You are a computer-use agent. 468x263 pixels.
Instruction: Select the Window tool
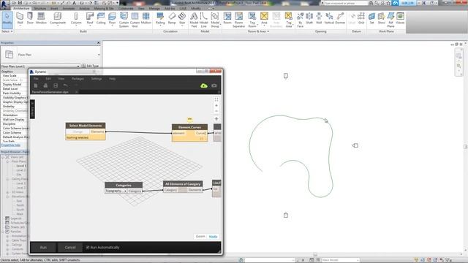click(x=41, y=18)
